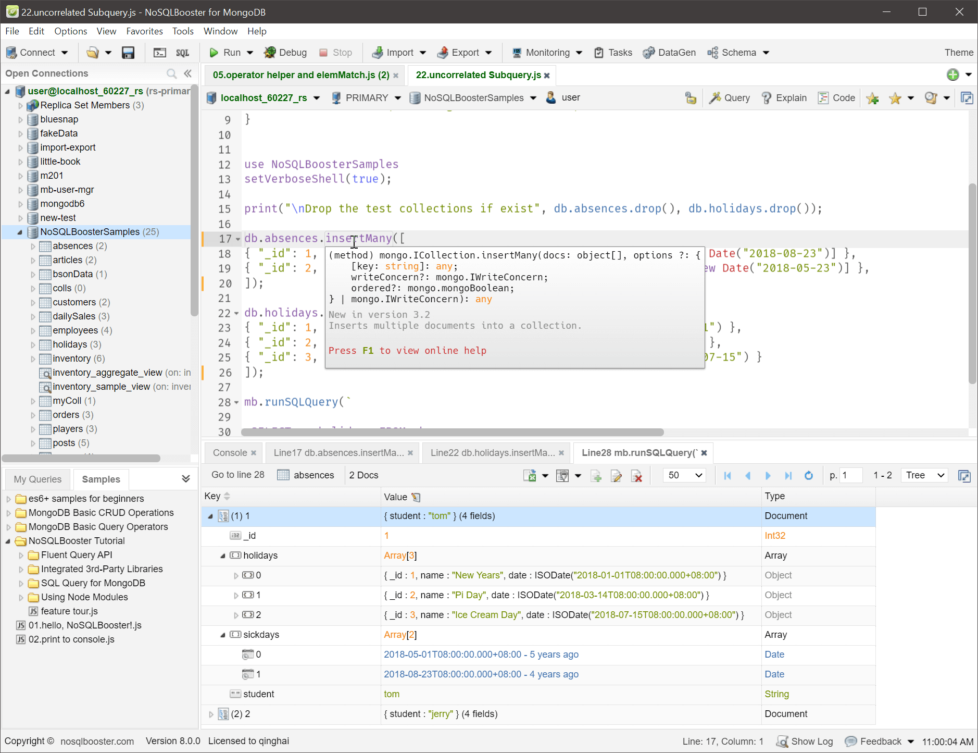Image resolution: width=978 pixels, height=753 pixels.
Task: Click the edit document pencil icon
Action: (x=616, y=475)
